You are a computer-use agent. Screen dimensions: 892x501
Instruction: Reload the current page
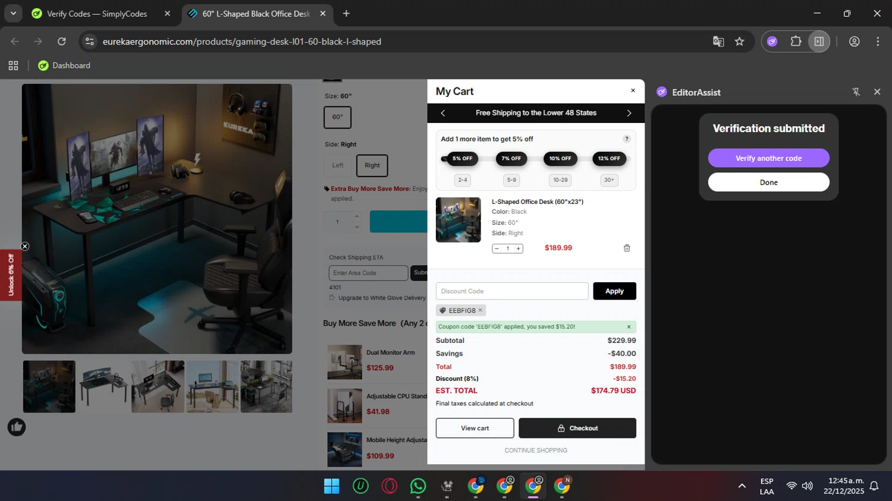[62, 42]
